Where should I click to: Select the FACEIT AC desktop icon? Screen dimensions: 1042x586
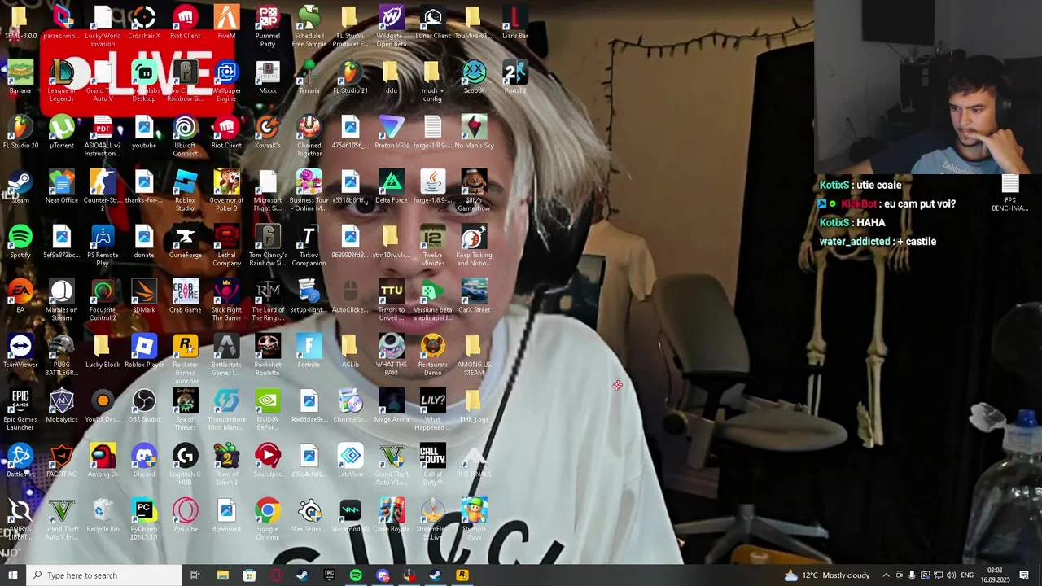pos(62,461)
